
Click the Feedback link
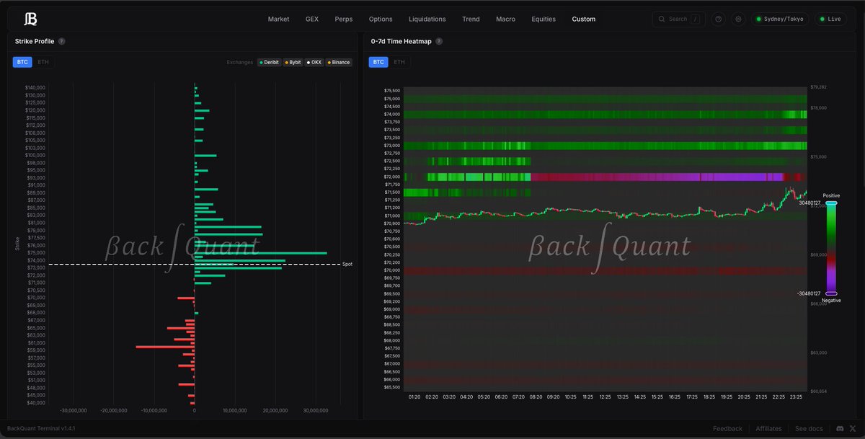pos(727,428)
